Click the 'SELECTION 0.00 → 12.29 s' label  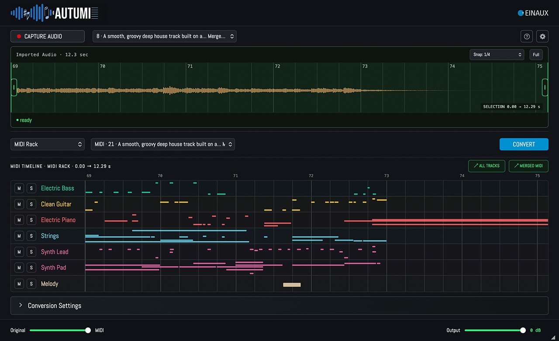511,107
